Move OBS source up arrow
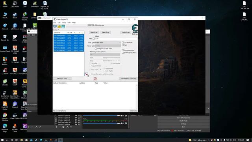 [67, 127]
